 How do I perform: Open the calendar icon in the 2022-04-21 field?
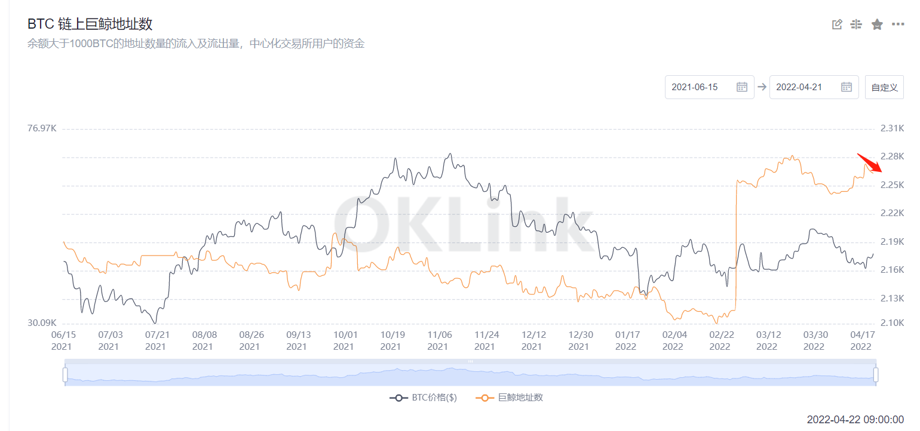[x=847, y=87]
